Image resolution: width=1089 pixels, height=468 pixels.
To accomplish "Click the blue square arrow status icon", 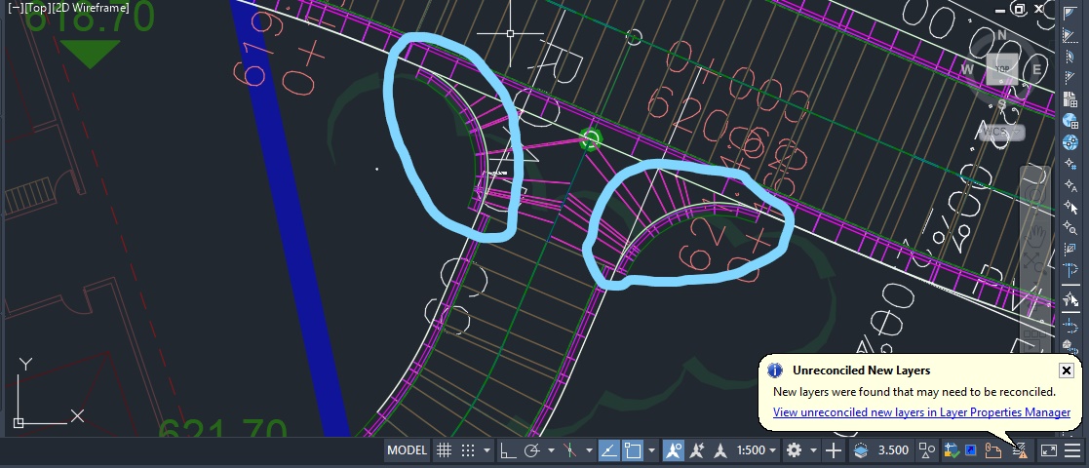I will click(970, 450).
